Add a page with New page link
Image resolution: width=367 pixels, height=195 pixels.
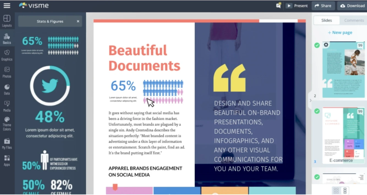click(340, 32)
